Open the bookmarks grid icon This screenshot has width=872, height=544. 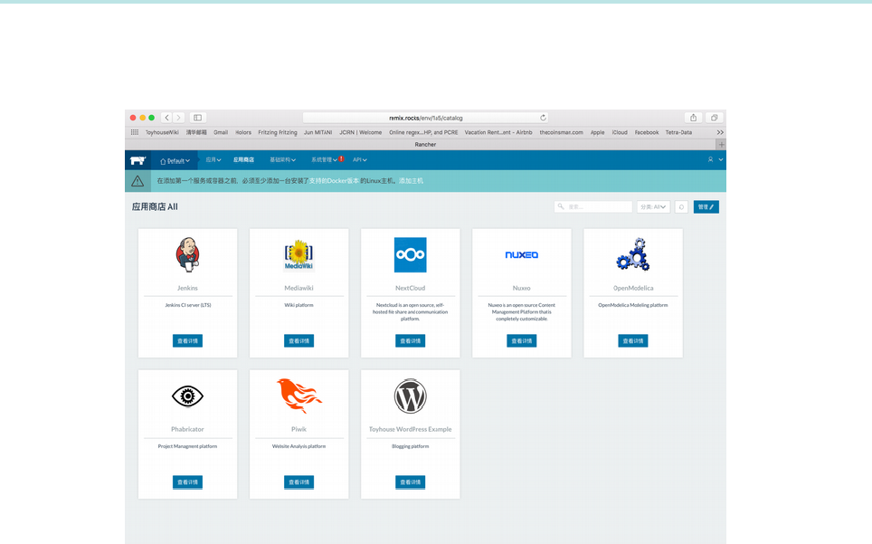pos(135,132)
